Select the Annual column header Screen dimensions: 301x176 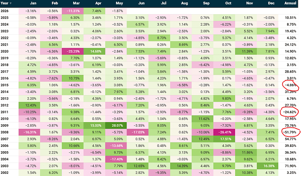click(x=290, y=3)
